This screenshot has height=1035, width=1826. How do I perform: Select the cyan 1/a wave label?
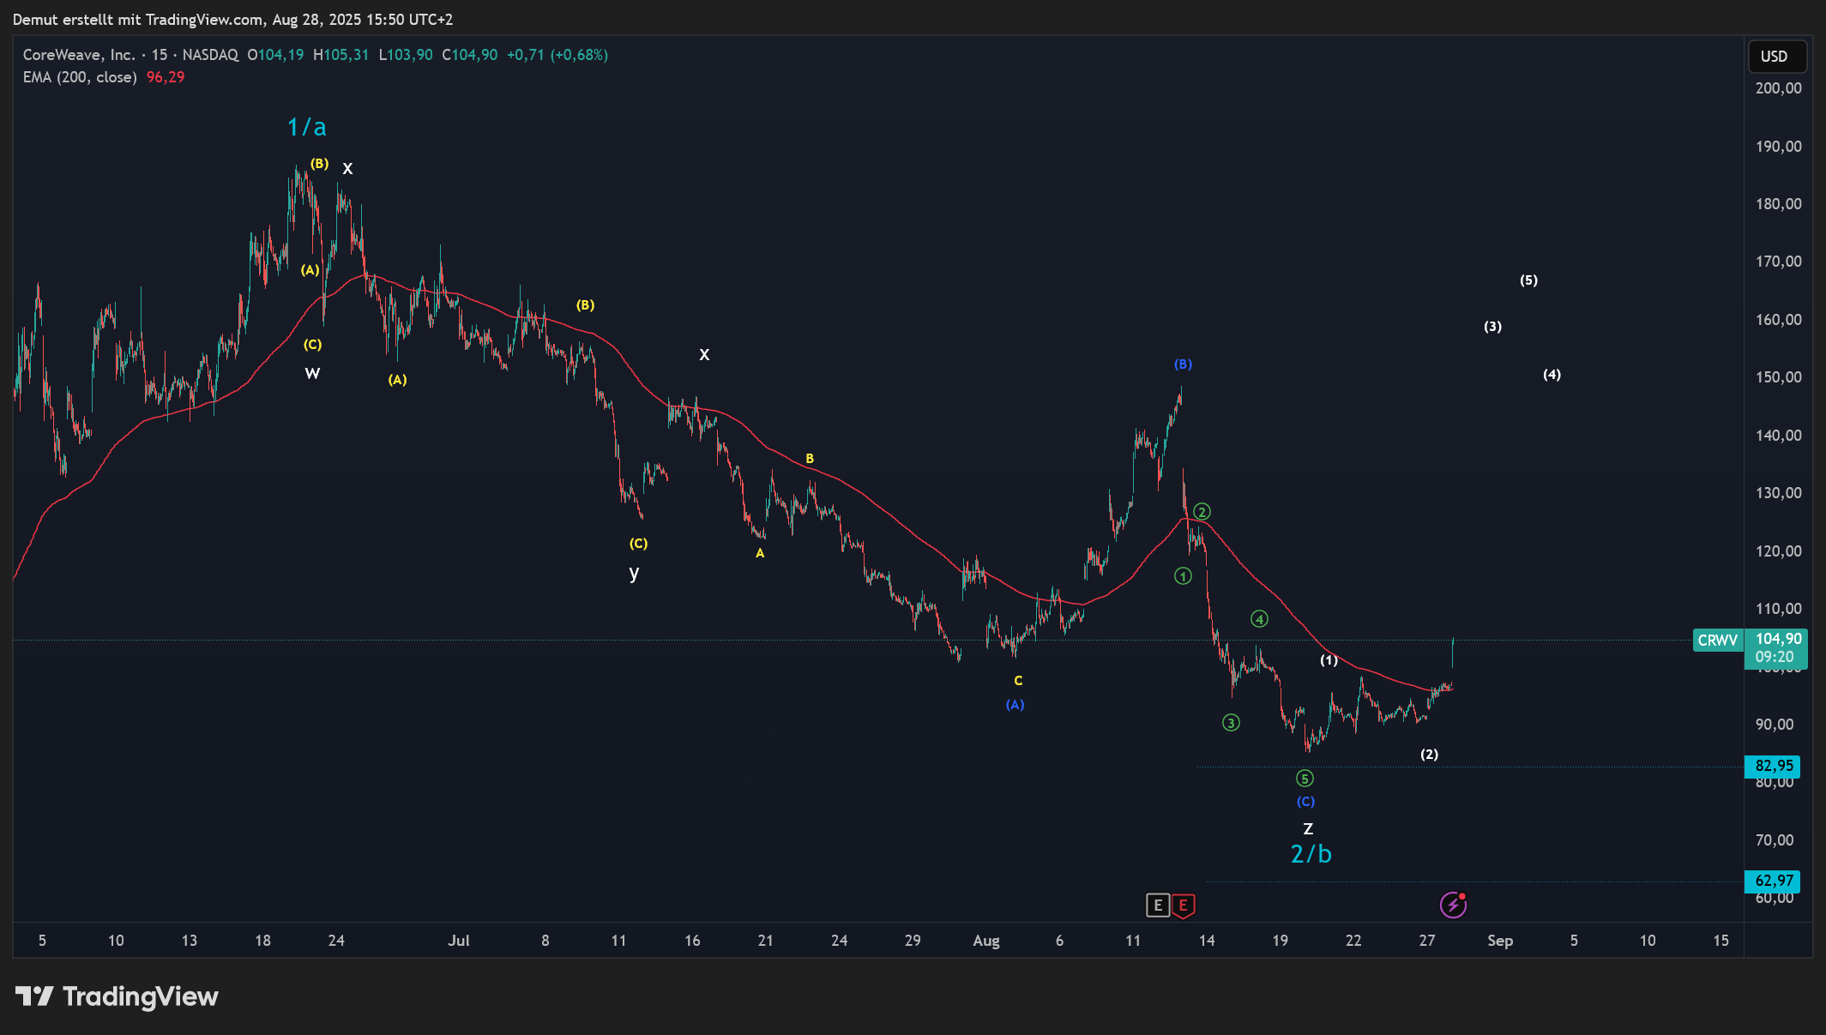point(306,128)
